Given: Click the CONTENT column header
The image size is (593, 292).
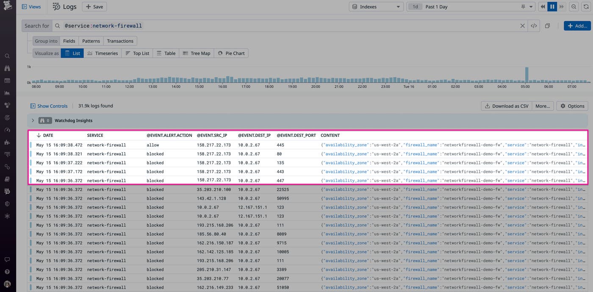Looking at the screenshot, I should (x=330, y=136).
